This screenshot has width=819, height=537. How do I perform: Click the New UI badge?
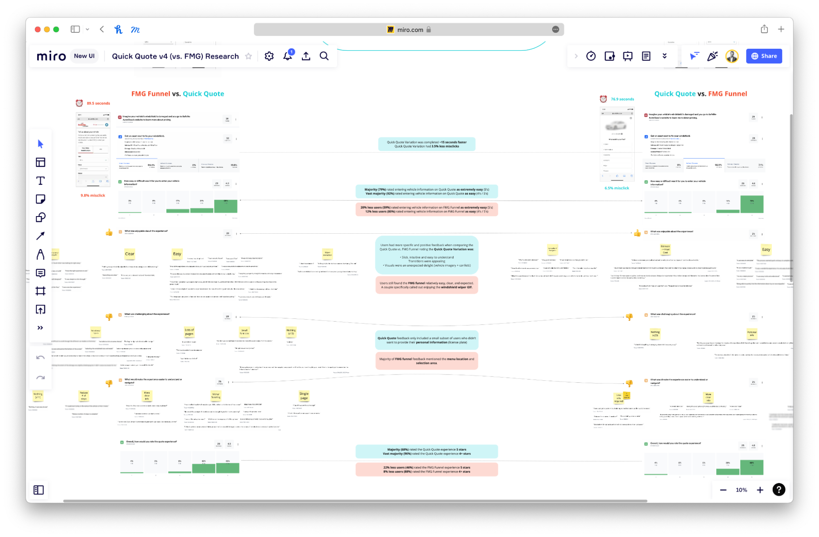[84, 56]
